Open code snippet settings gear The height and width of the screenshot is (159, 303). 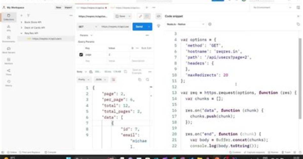point(210,24)
